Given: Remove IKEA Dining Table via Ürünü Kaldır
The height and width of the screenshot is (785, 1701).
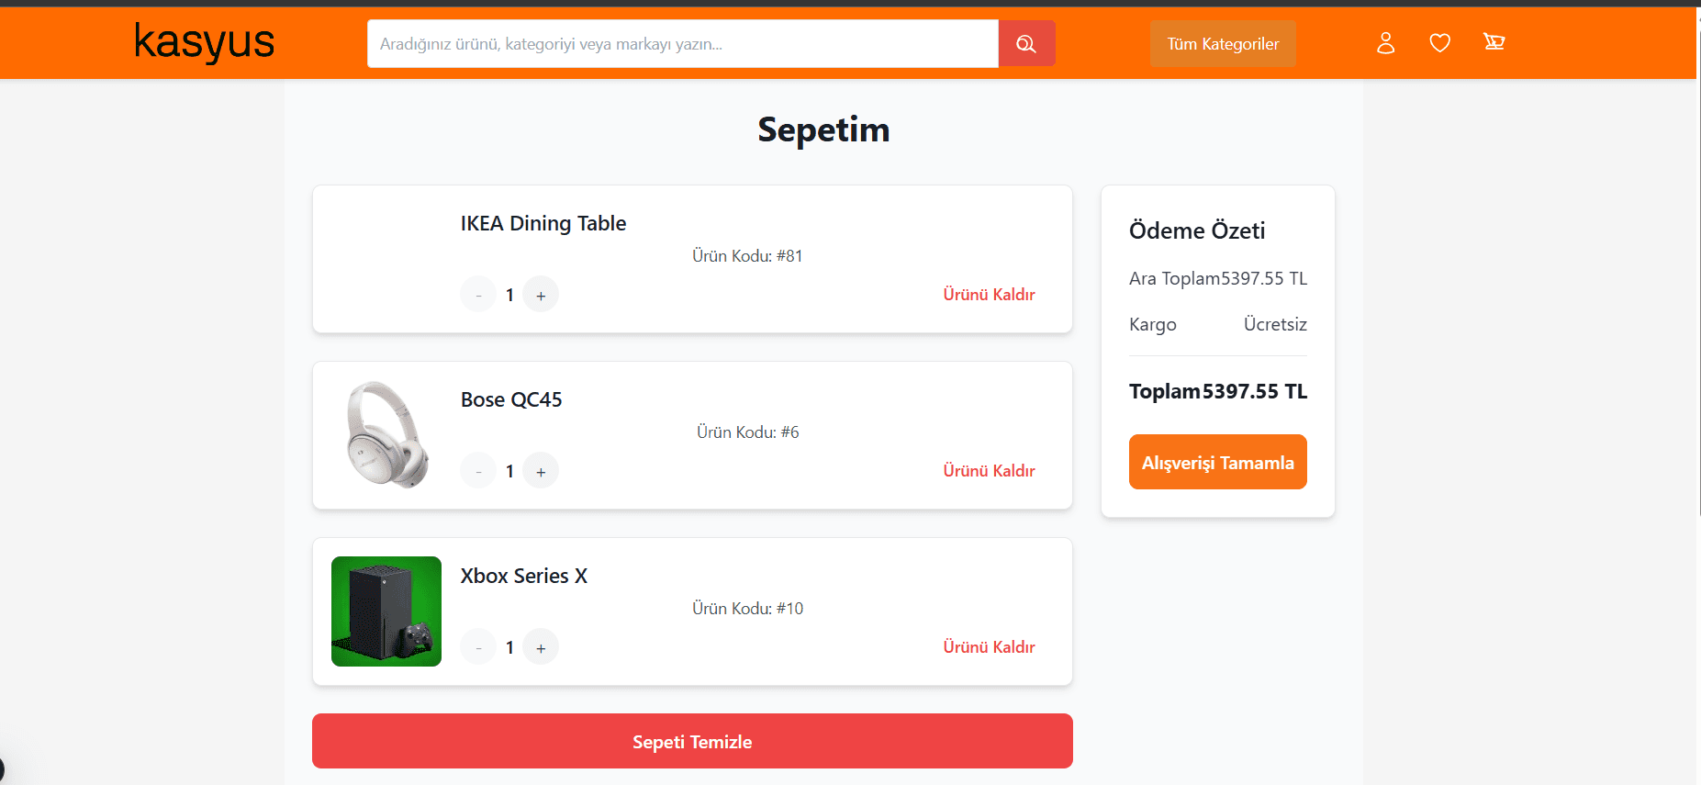Looking at the screenshot, I should 989,295.
